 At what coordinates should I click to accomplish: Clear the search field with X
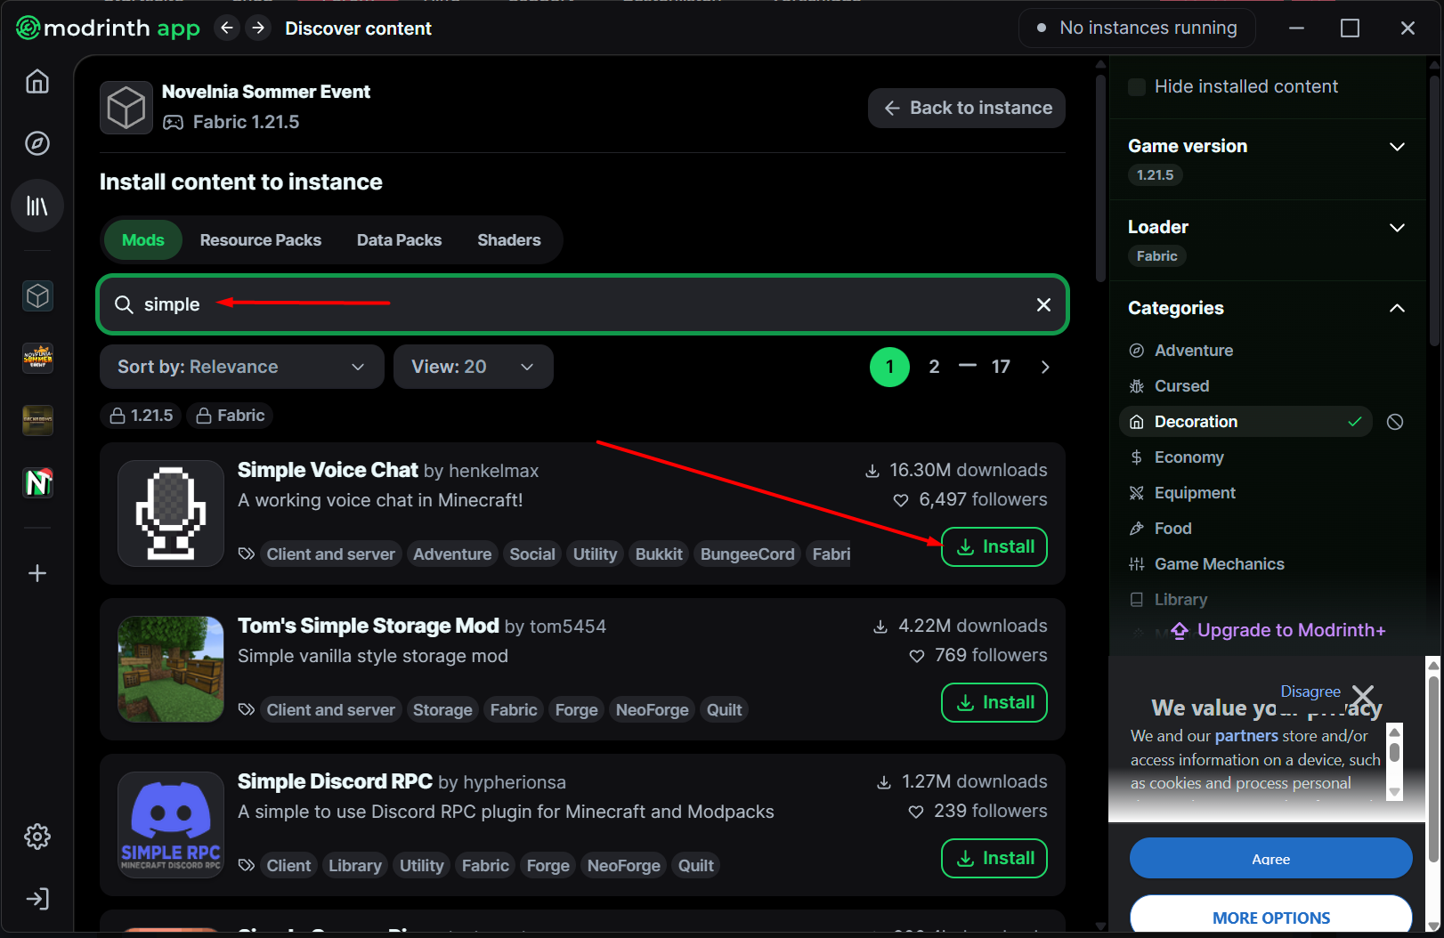[x=1043, y=304]
